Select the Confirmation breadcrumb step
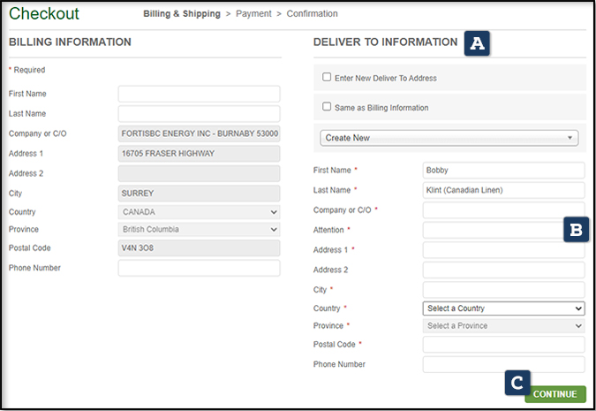This screenshot has height=411, width=596. (x=311, y=14)
